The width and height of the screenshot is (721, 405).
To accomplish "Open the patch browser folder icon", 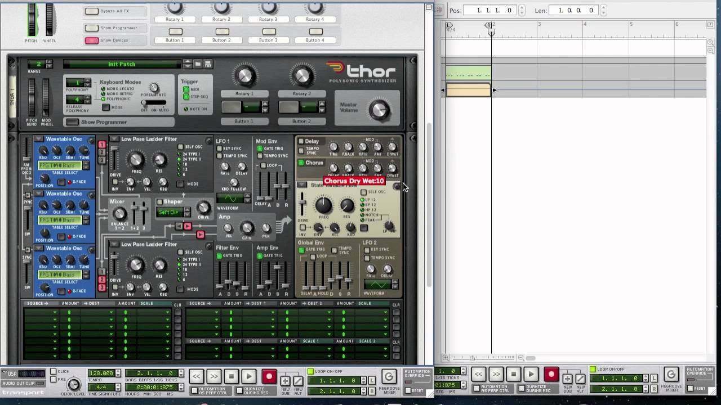I will pyautogui.click(x=199, y=64).
